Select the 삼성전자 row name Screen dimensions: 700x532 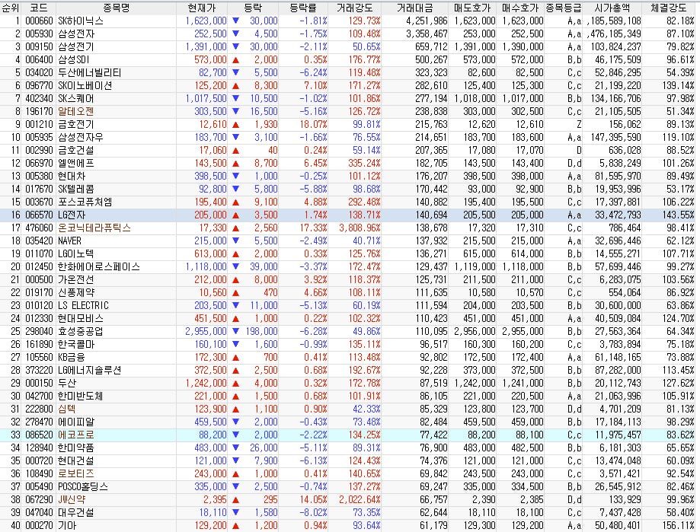pos(76,34)
